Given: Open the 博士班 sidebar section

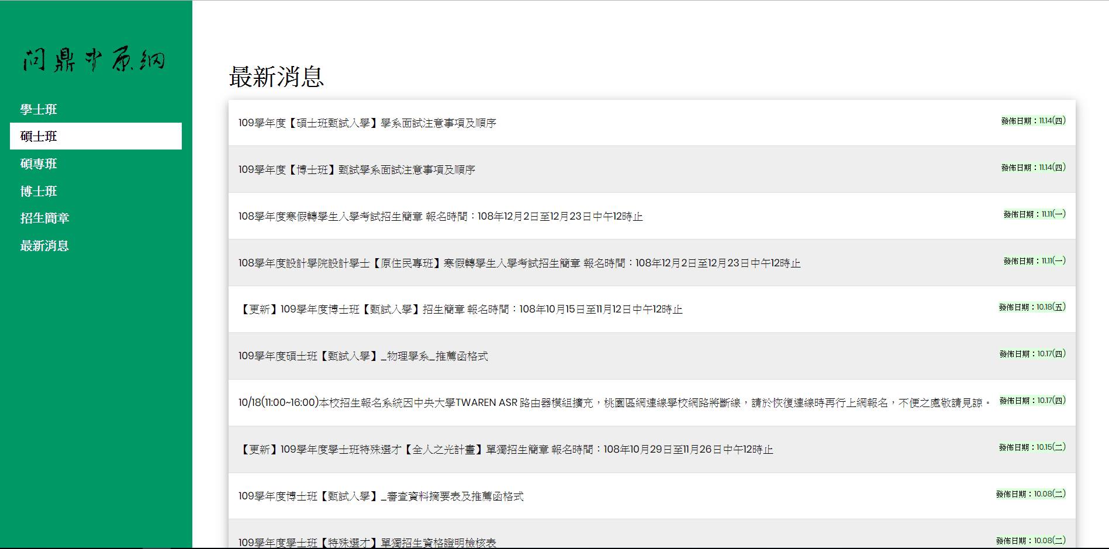Looking at the screenshot, I should 39,191.
